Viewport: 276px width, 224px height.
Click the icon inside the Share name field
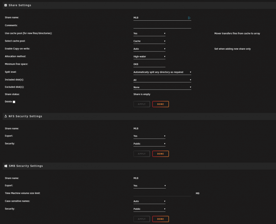189,18
